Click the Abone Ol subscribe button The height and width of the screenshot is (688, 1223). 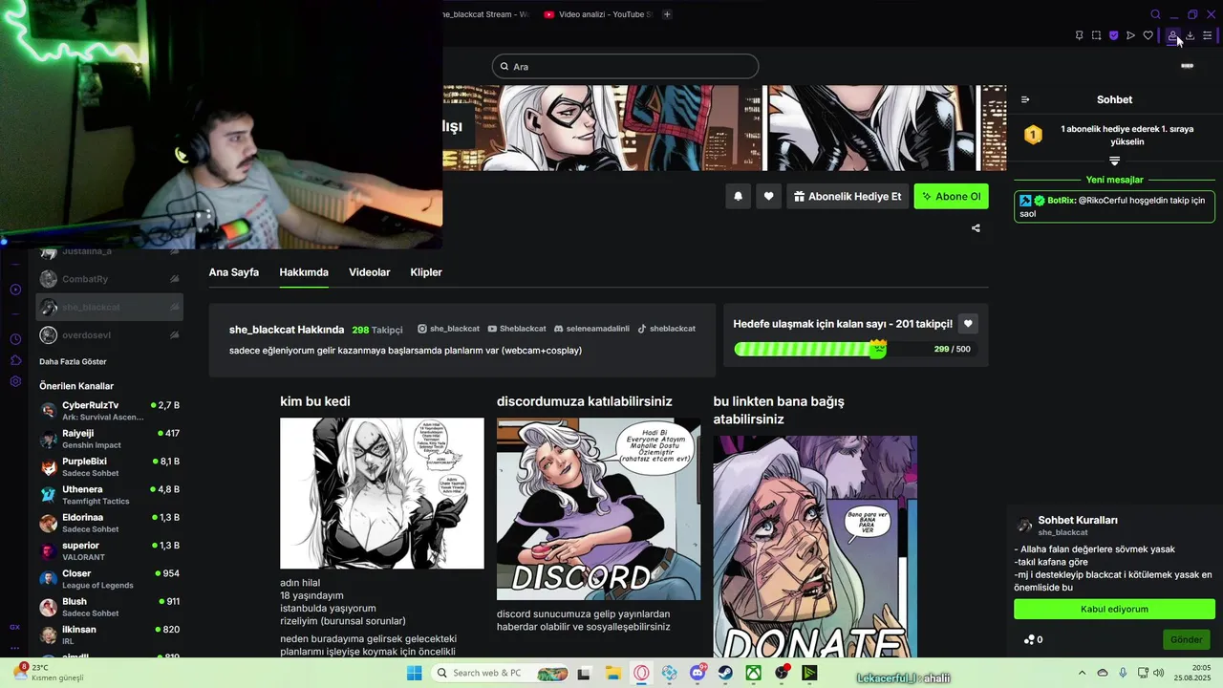(951, 196)
